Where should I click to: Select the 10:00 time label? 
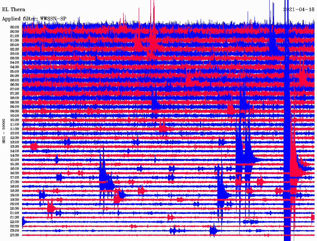point(15,116)
